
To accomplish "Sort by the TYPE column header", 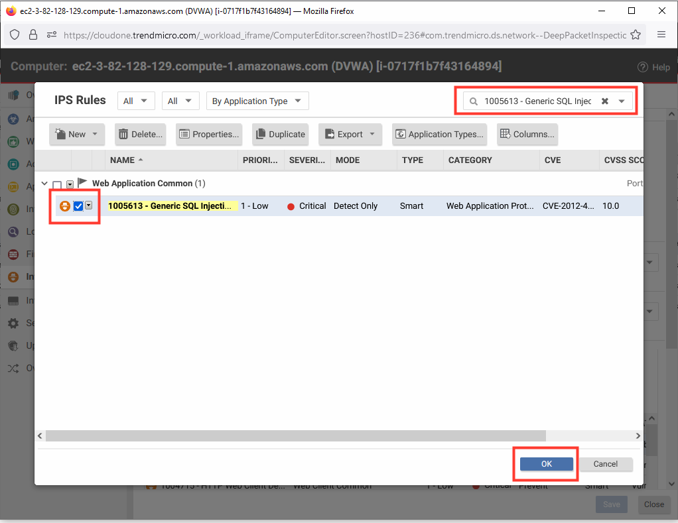I will click(x=420, y=160).
